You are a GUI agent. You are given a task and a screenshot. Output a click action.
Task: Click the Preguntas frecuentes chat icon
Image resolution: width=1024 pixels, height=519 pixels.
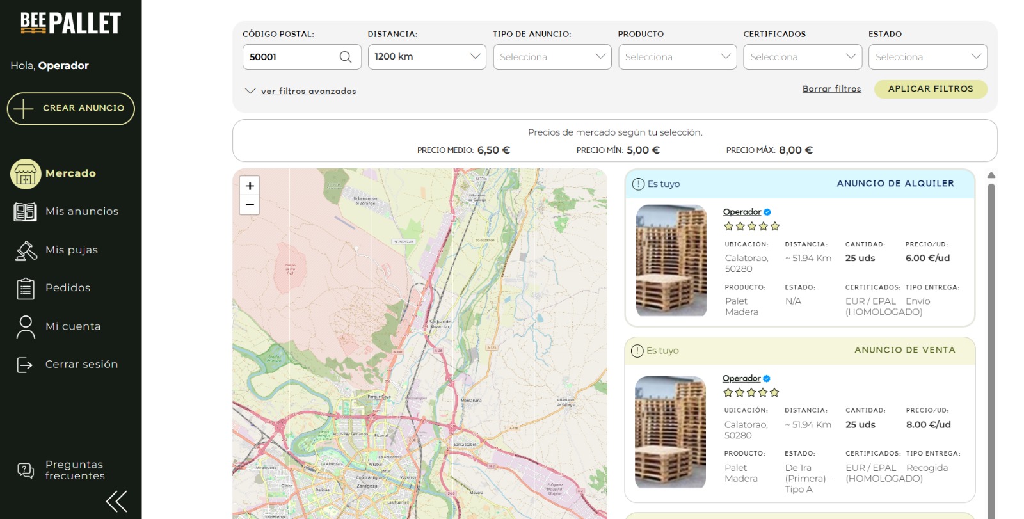pyautogui.click(x=26, y=471)
